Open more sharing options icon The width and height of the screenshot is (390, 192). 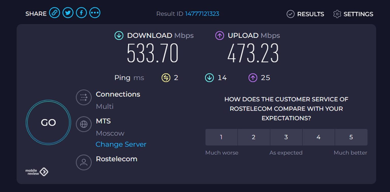click(95, 13)
